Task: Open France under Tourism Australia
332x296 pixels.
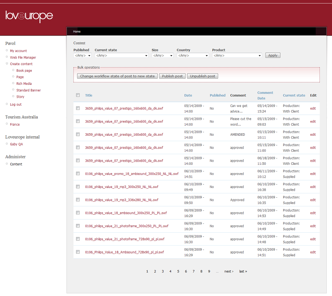Action: (x=15, y=125)
